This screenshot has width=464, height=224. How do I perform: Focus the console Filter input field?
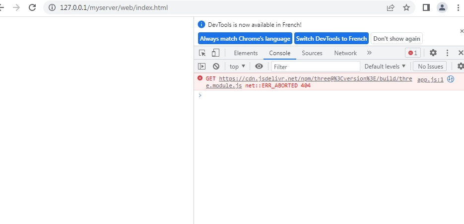[316, 67]
